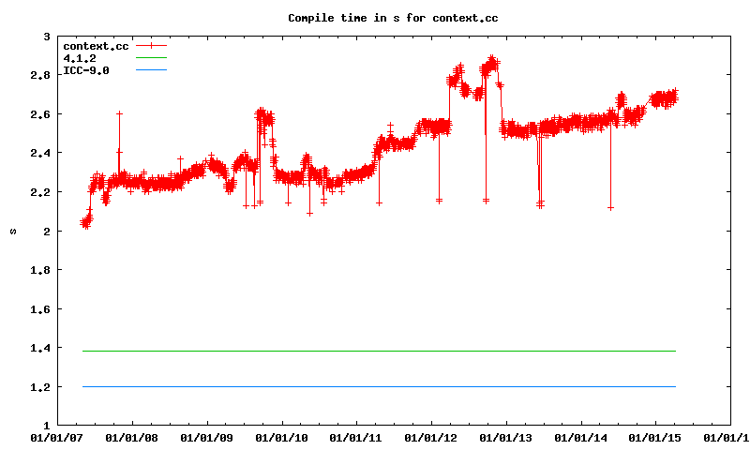Click the '01/01/12' x-axis date label
Screen dimensions: 750x450
[430, 437]
